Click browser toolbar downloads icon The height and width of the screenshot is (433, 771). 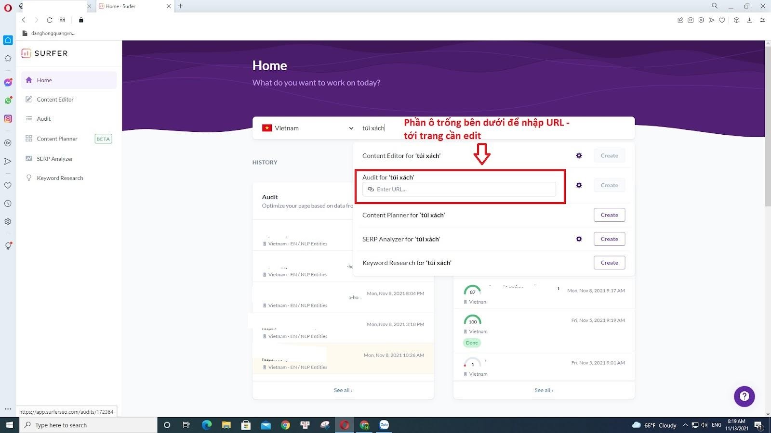(x=749, y=20)
